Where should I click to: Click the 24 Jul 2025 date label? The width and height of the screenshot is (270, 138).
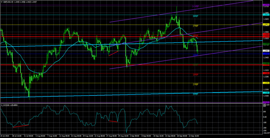6,136
